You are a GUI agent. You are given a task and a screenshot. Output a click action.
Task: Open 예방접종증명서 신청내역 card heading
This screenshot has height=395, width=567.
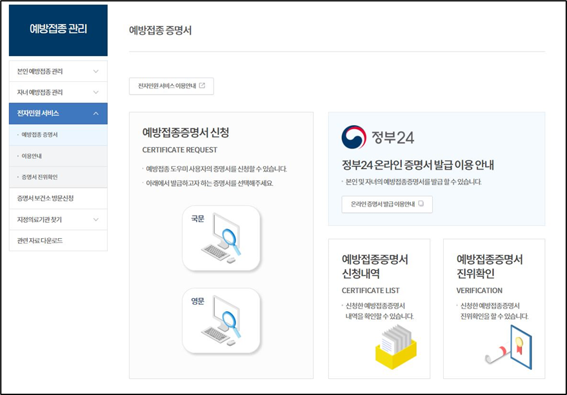click(x=375, y=266)
